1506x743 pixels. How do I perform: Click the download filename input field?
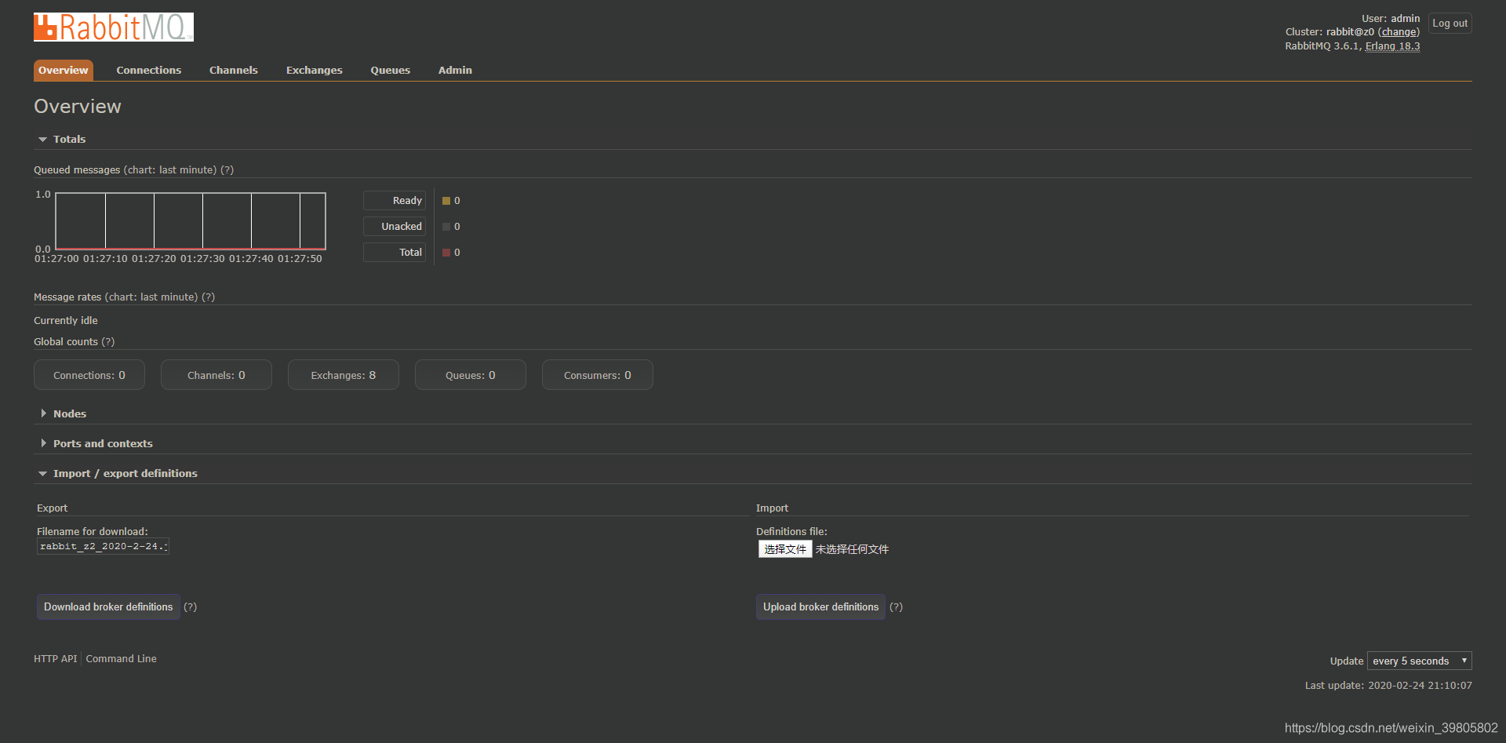coord(103,546)
